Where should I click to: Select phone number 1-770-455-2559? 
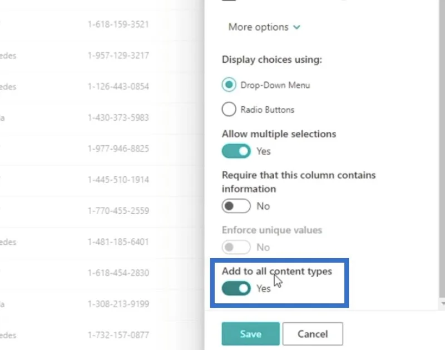118,211
